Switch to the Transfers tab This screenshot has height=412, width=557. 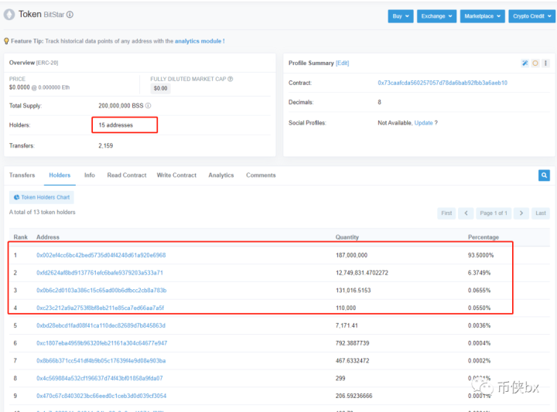22,175
